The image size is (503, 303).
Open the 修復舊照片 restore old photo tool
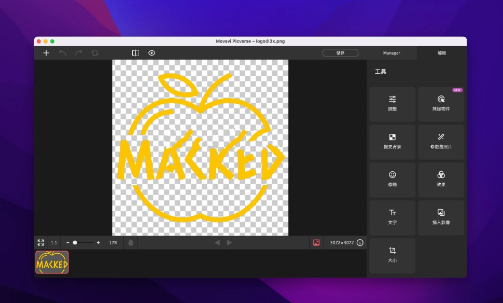tap(441, 142)
